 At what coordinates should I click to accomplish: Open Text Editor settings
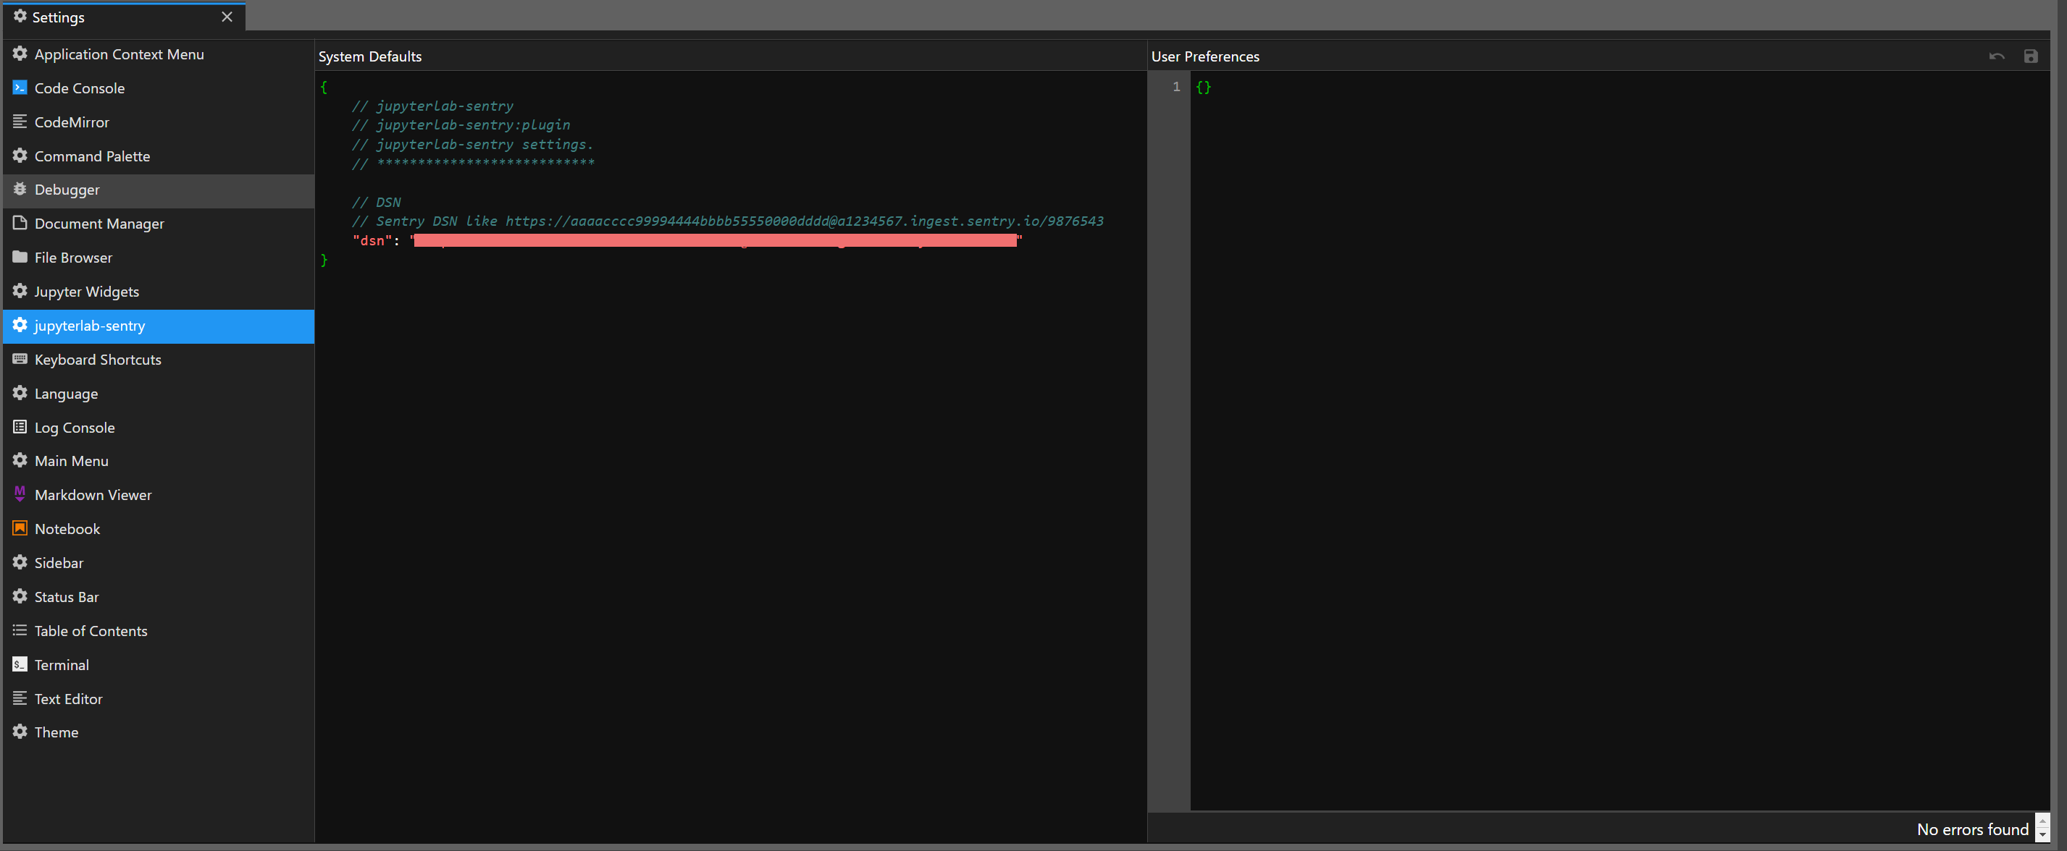coord(159,698)
